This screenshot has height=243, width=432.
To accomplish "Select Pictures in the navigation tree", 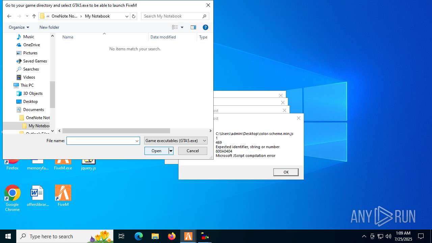I will (x=30, y=53).
